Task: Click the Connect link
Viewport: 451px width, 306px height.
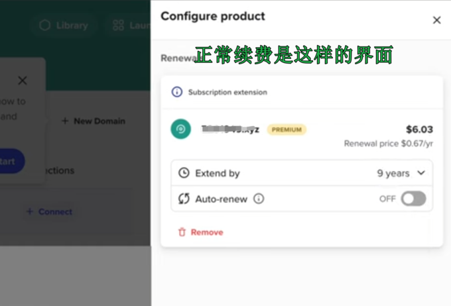Action: tap(49, 212)
